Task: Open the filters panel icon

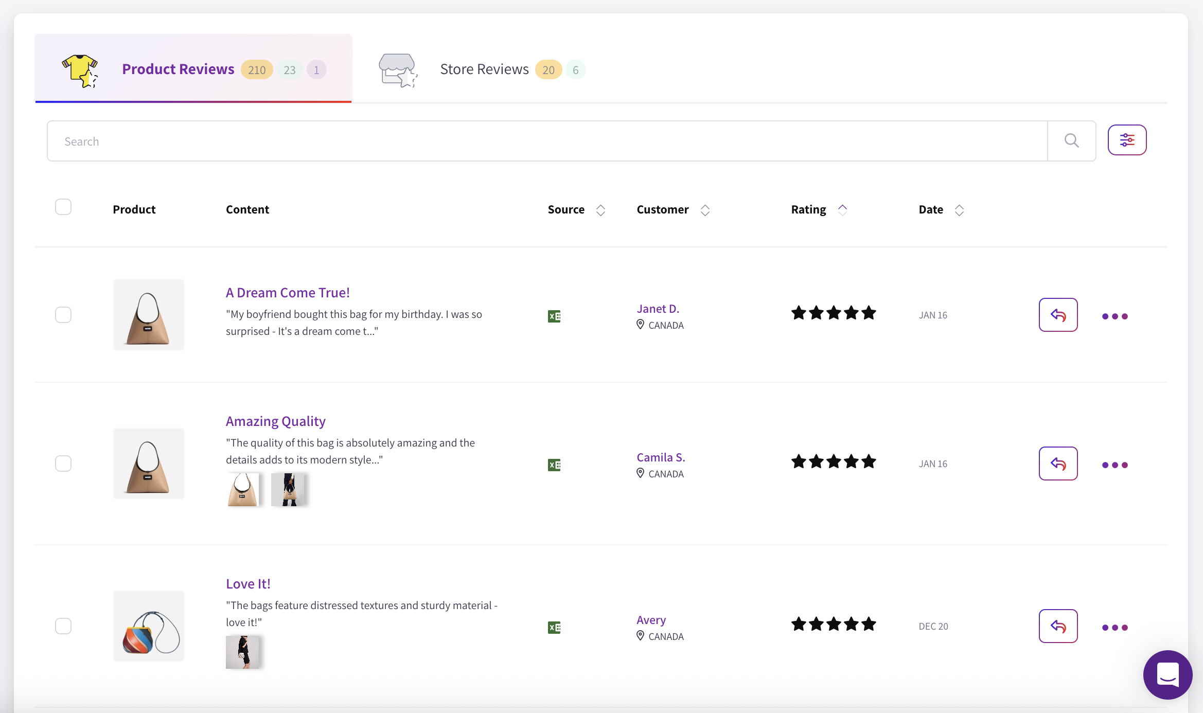Action: coord(1127,139)
